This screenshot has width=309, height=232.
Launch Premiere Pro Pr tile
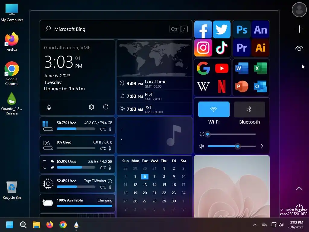(242, 47)
